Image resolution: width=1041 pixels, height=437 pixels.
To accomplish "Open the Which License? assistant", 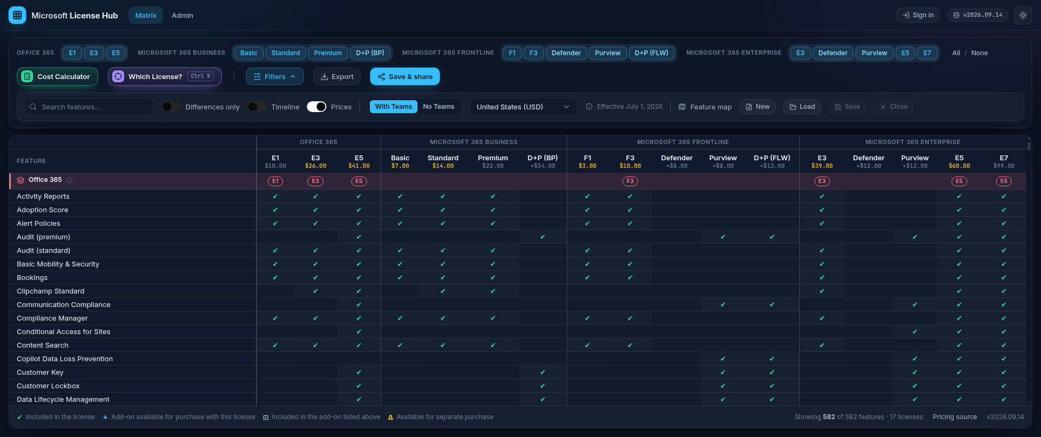I will pos(165,76).
